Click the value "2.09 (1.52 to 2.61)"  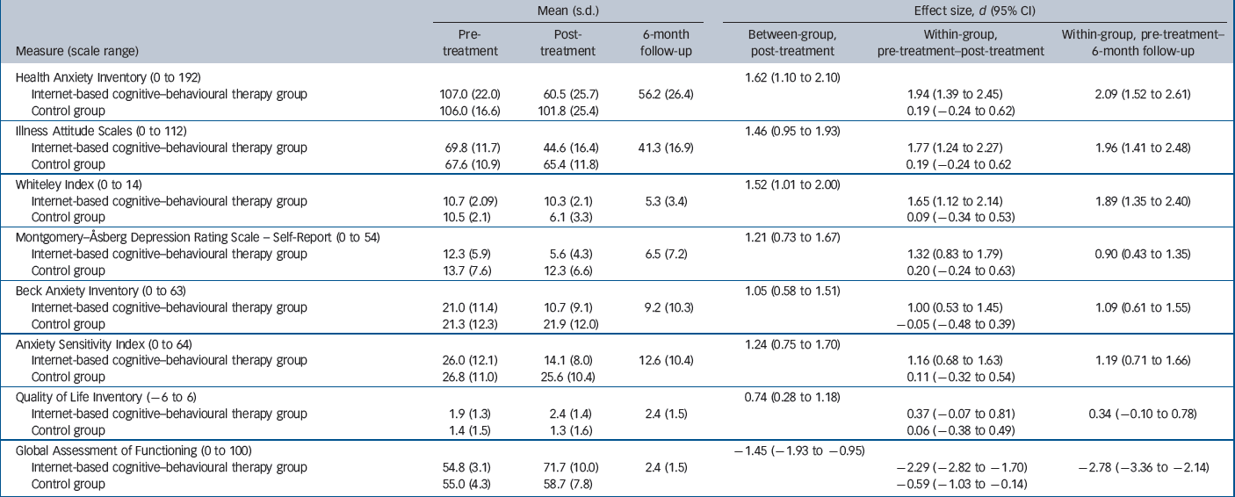click(1143, 92)
